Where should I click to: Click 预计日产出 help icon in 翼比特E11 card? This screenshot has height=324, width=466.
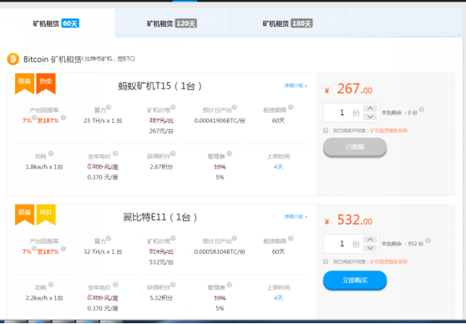pos(234,238)
